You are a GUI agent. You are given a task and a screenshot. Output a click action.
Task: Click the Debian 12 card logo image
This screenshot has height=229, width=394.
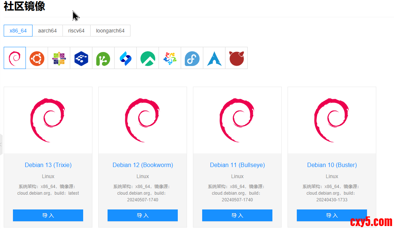coord(142,120)
